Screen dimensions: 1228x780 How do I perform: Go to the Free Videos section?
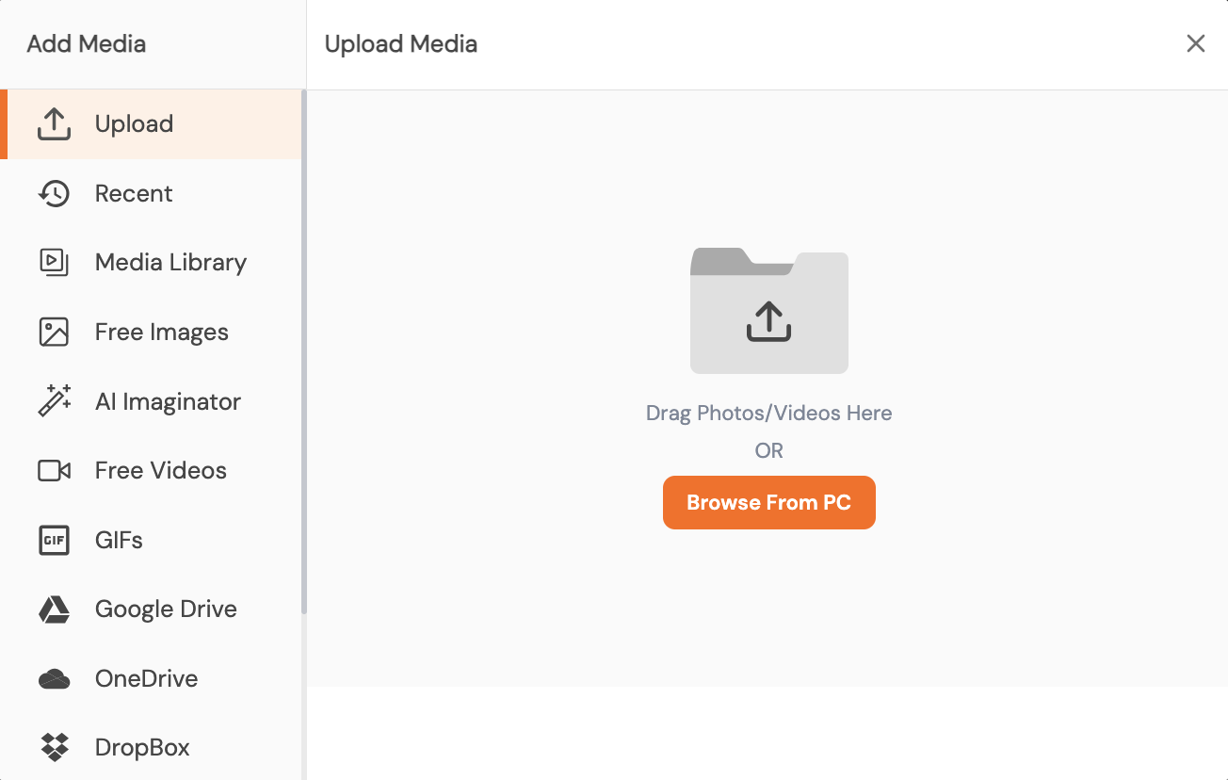tap(160, 471)
